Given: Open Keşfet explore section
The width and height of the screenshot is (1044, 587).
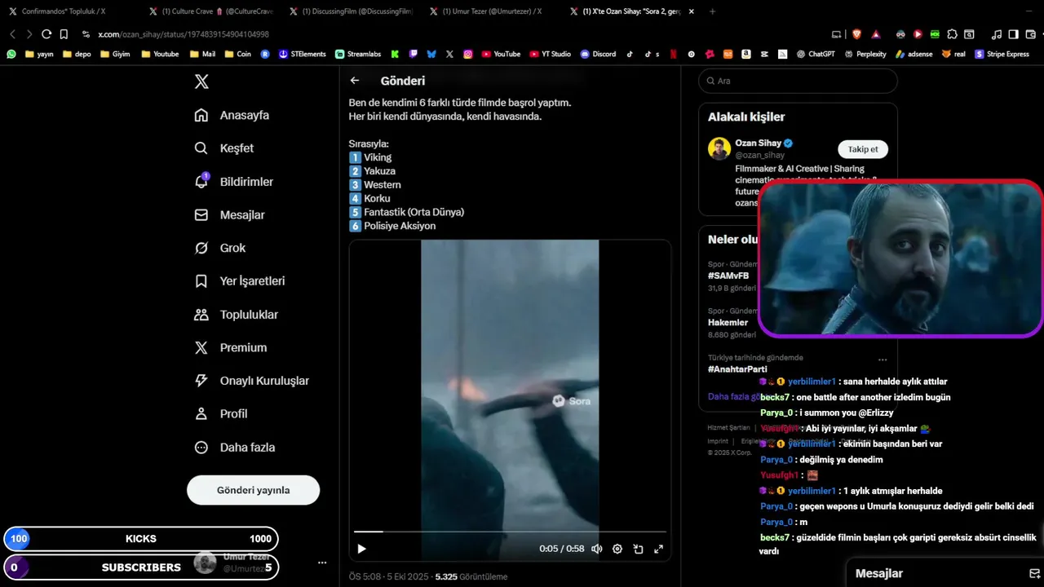Looking at the screenshot, I should [x=224, y=148].
